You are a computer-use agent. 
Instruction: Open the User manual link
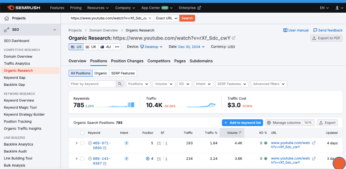click(x=296, y=30)
